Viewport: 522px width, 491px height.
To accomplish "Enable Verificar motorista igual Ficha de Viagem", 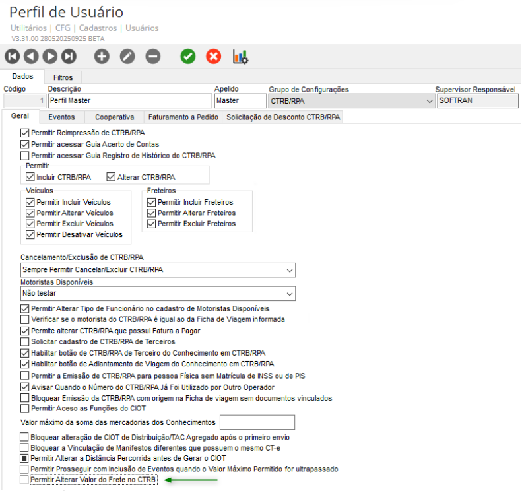I will point(24,319).
